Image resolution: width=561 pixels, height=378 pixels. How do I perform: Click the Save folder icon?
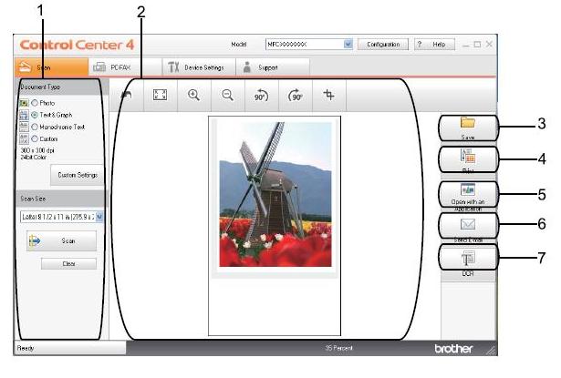(x=467, y=123)
